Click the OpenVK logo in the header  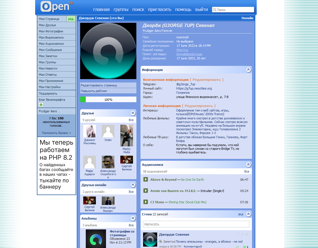click(57, 6)
